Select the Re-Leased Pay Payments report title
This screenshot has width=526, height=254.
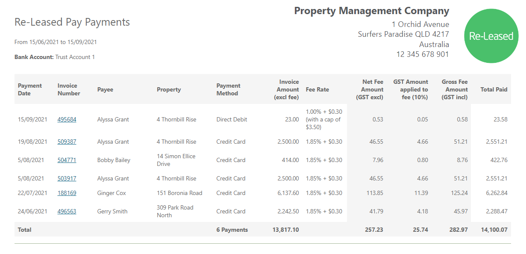(x=72, y=22)
